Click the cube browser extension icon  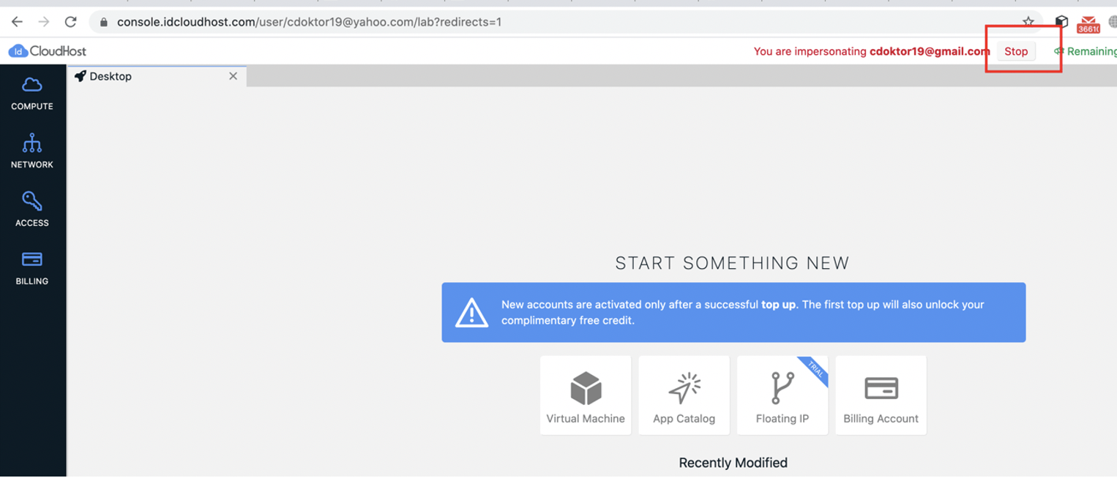coord(1061,21)
